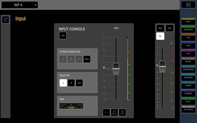Disable the PFL button
This screenshot has height=123, width=197.
(160, 36)
